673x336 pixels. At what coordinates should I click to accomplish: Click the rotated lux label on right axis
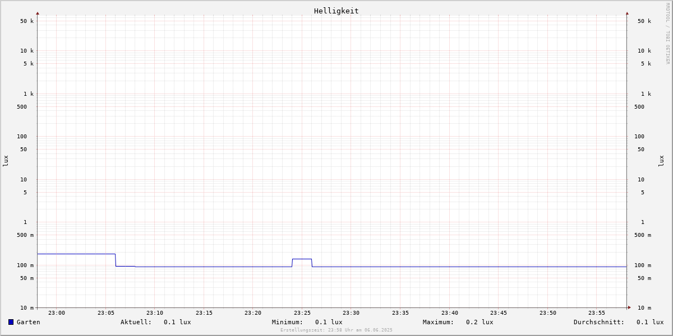[661, 161]
